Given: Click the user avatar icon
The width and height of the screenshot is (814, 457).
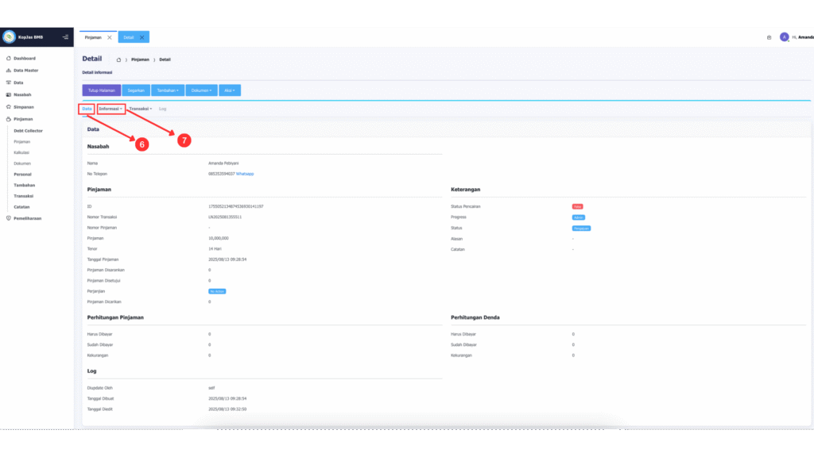Looking at the screenshot, I should [x=784, y=36].
